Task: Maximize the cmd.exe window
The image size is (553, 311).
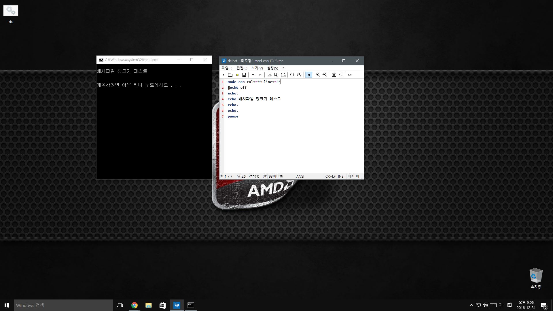Action: point(192,60)
